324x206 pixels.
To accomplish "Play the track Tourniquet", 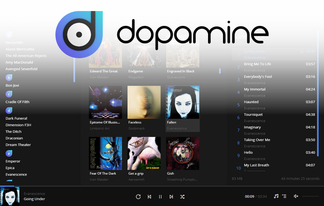I will click(253, 115).
